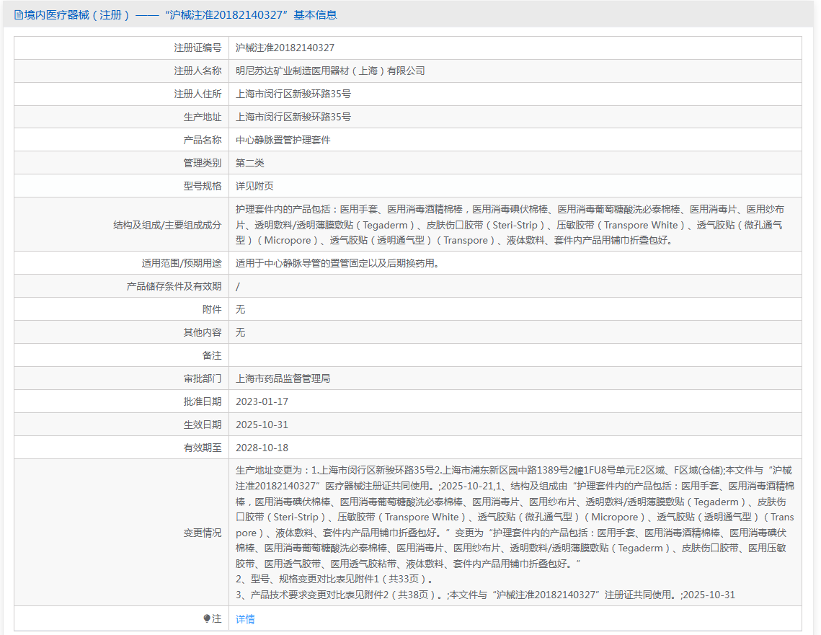Click the 变更情况 label

(203, 533)
